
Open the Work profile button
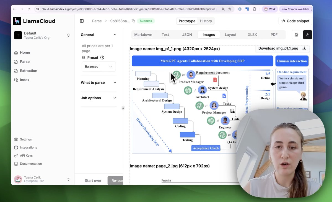[270, 9]
